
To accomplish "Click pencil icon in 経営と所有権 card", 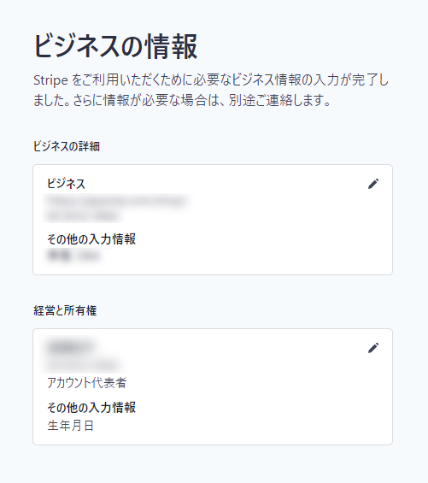I will point(373,348).
